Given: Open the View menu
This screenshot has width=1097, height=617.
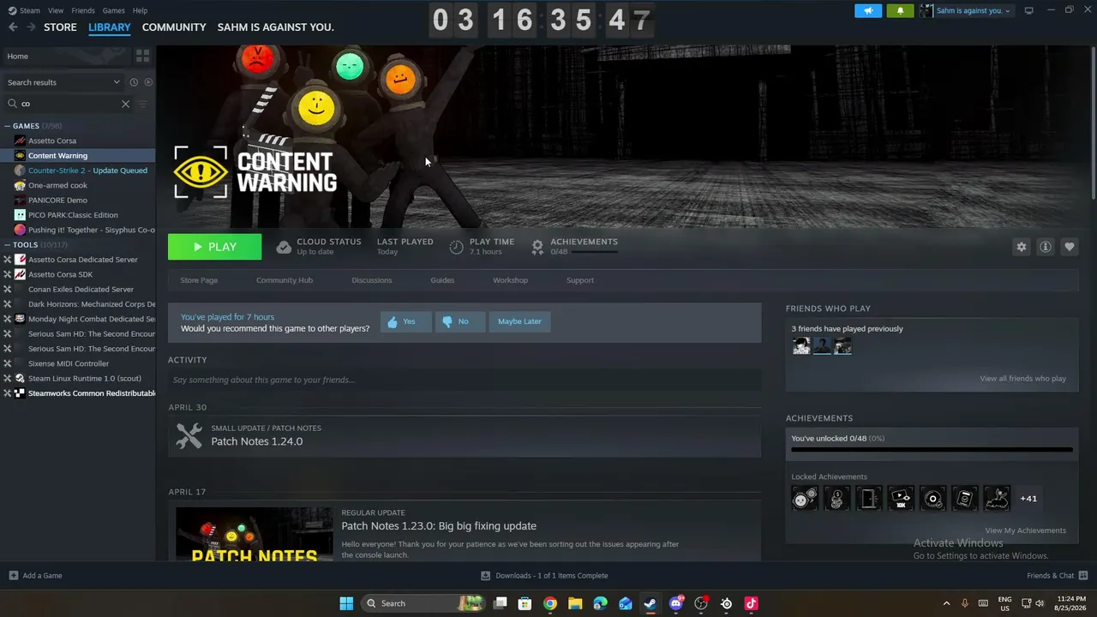Looking at the screenshot, I should click(56, 10).
